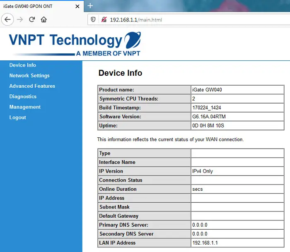Click the browser forward arrow button

(20, 19)
